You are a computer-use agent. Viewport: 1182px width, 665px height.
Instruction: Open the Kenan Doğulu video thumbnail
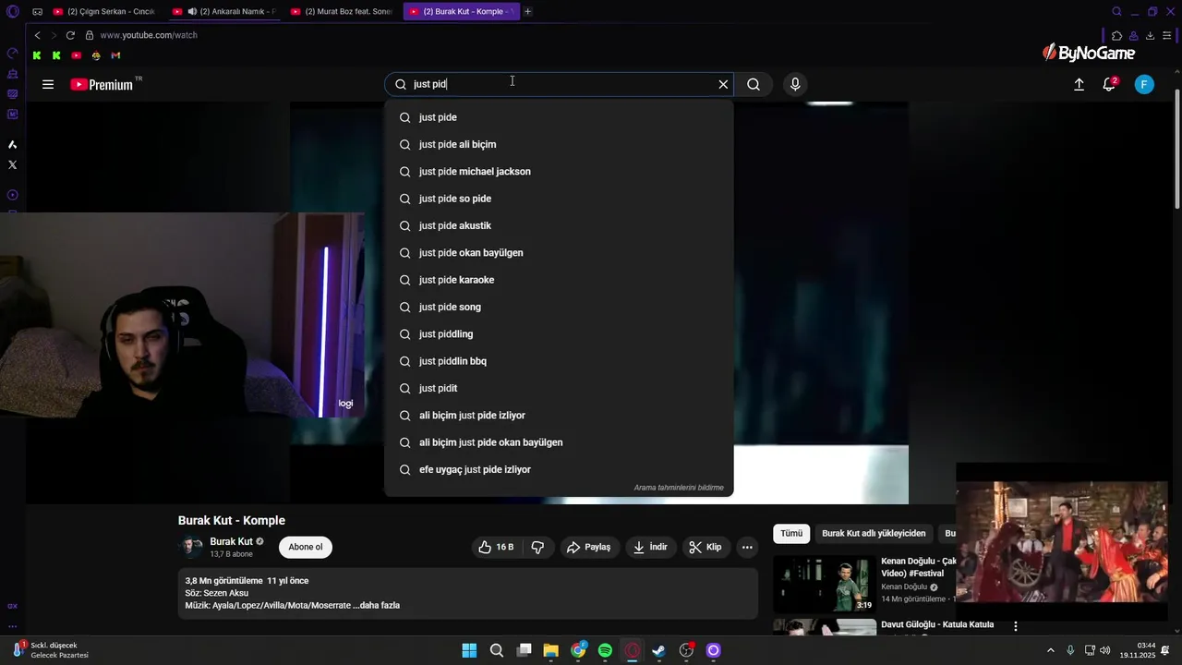825,584
